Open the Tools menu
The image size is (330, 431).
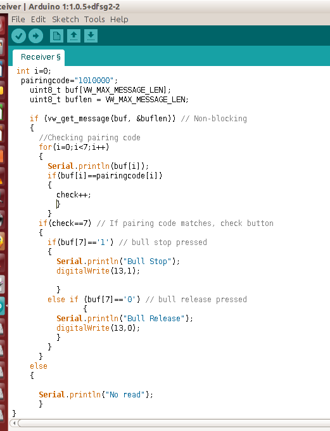coord(94,20)
